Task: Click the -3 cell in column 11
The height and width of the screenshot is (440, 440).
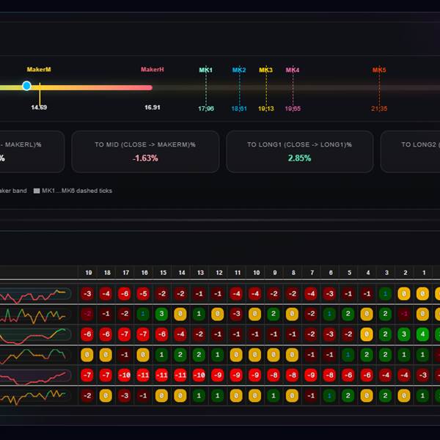Action: click(236, 314)
